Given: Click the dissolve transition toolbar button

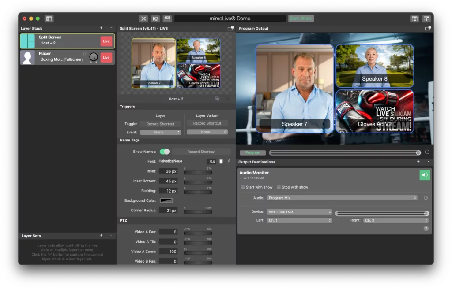Looking at the screenshot, I should (x=155, y=19).
